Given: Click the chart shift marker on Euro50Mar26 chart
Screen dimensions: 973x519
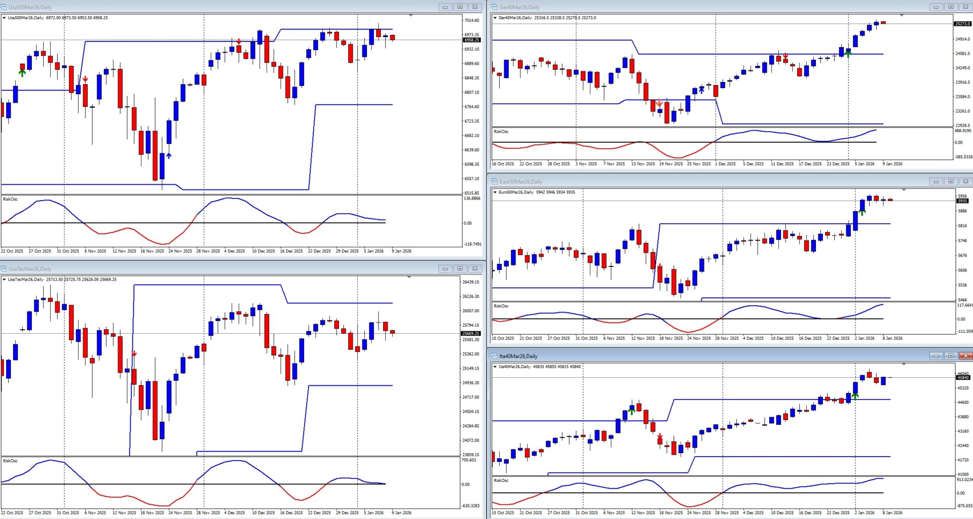Looking at the screenshot, I should tap(904, 190).
